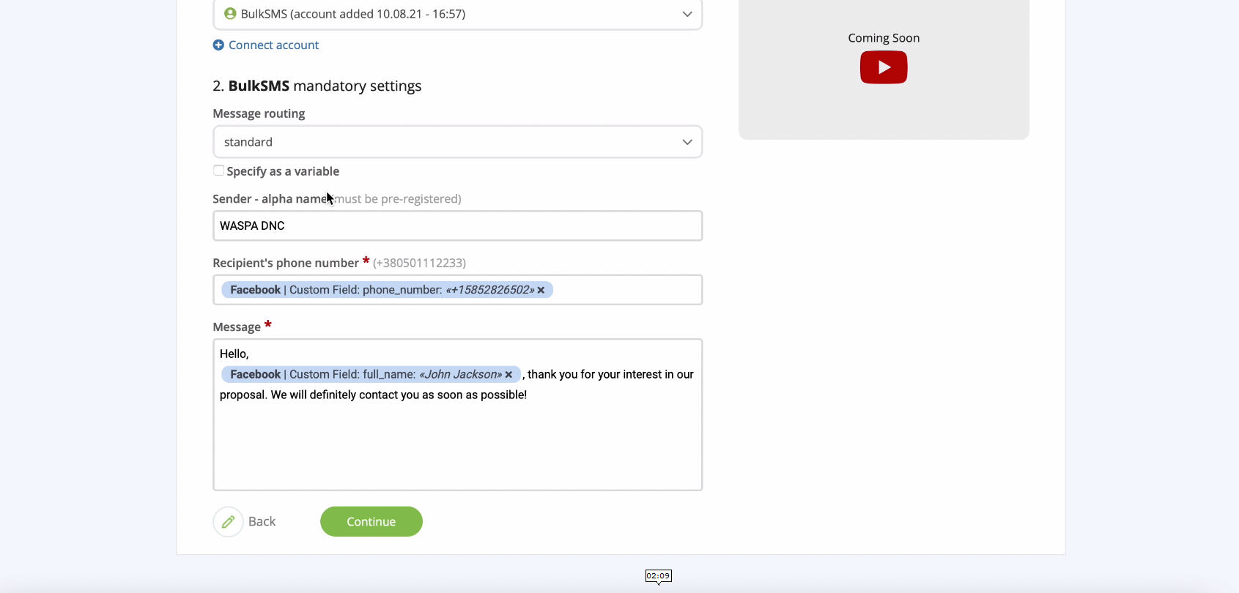Click the 02:09 timestamp tooltip
Viewport: 1239px width, 593px height.
tap(658, 577)
